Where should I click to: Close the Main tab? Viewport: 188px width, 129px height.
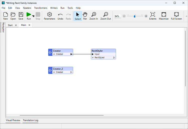click(29, 25)
